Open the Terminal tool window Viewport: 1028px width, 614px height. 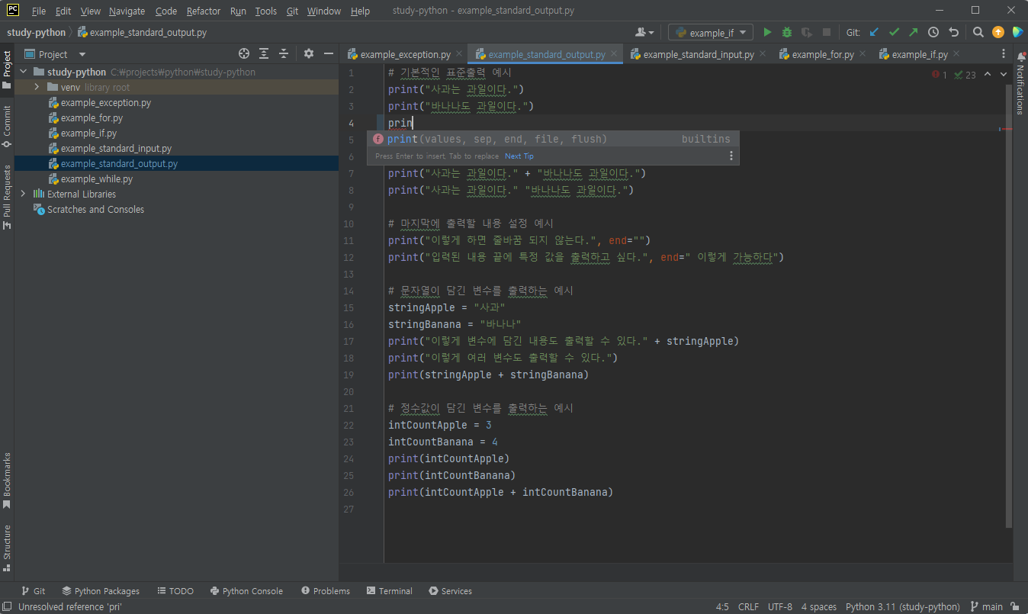click(x=389, y=591)
